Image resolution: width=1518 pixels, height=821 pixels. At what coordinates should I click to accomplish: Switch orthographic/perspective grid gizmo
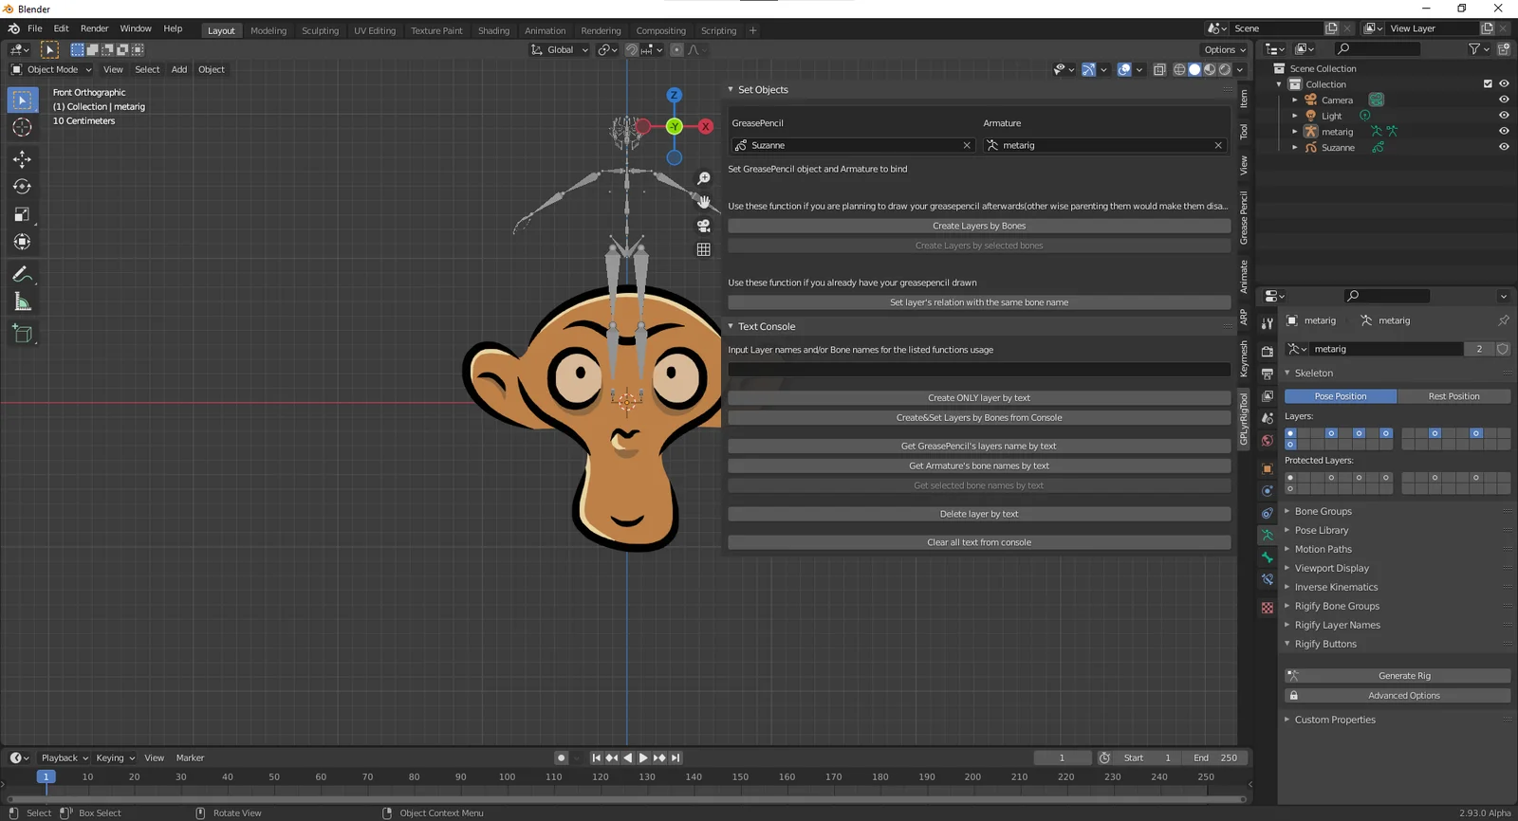coord(704,249)
